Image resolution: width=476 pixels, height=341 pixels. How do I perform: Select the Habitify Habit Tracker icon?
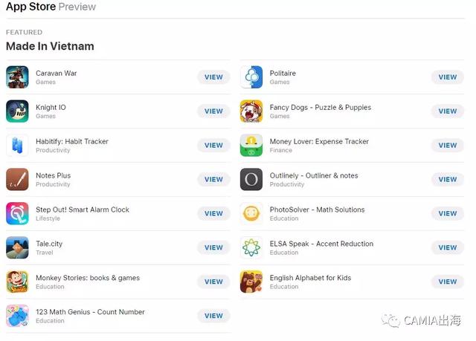click(x=17, y=146)
